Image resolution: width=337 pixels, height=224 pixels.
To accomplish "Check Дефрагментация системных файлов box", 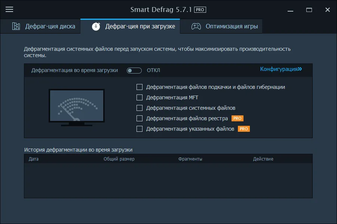I will [140, 108].
